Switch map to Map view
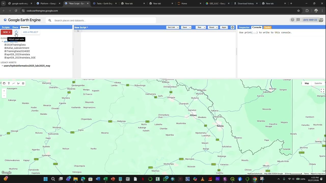326x183 pixels. point(307,83)
